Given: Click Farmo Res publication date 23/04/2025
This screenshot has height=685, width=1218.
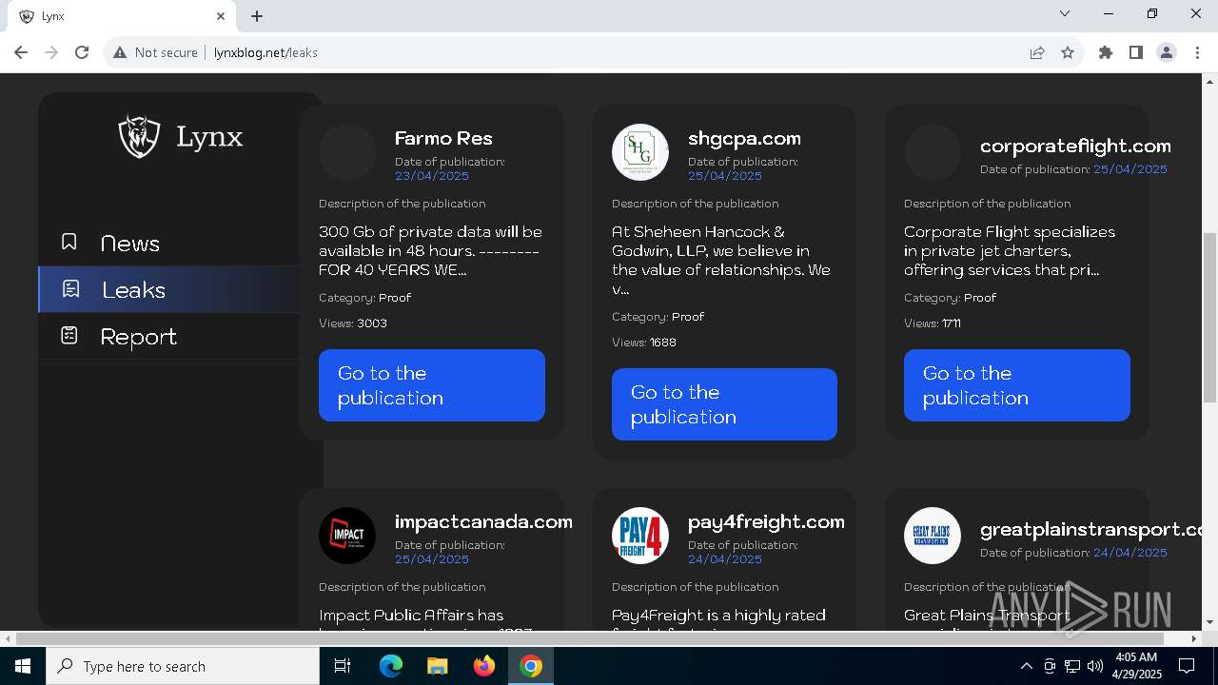Looking at the screenshot, I should click(x=432, y=175).
